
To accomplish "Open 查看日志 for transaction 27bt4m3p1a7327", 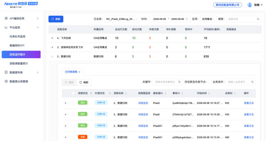I will pyautogui.click(x=249, y=114).
